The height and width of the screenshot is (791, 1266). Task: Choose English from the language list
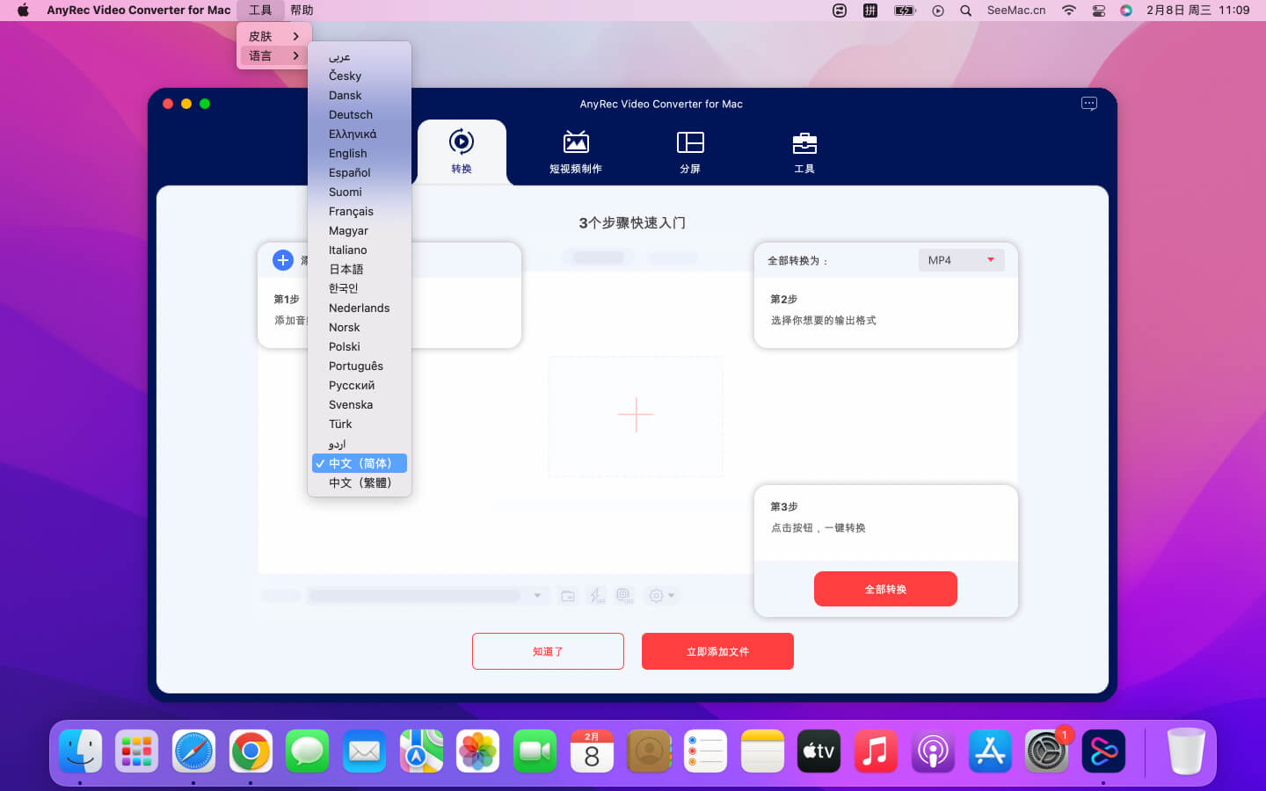(x=348, y=154)
